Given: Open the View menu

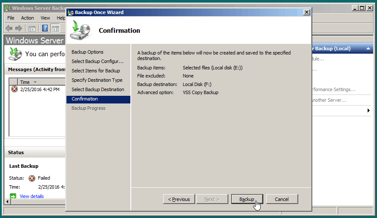Looking at the screenshot, I should click(x=45, y=18).
